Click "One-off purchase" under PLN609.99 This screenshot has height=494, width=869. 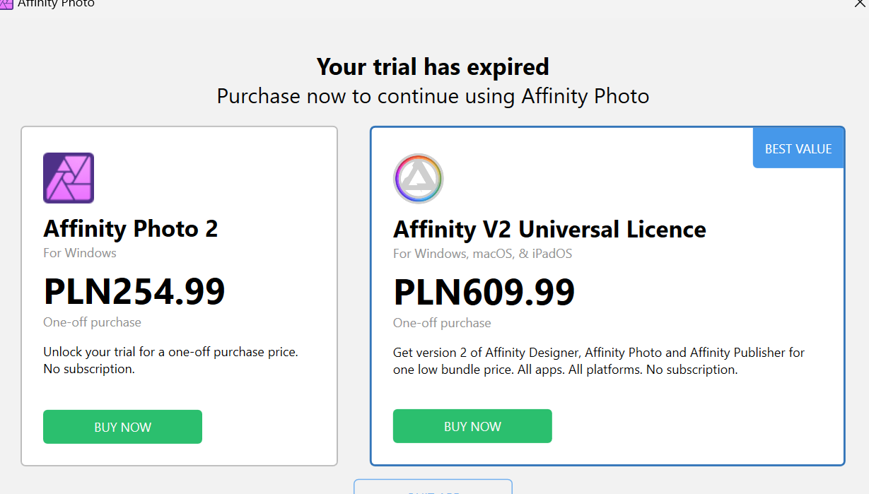click(442, 323)
